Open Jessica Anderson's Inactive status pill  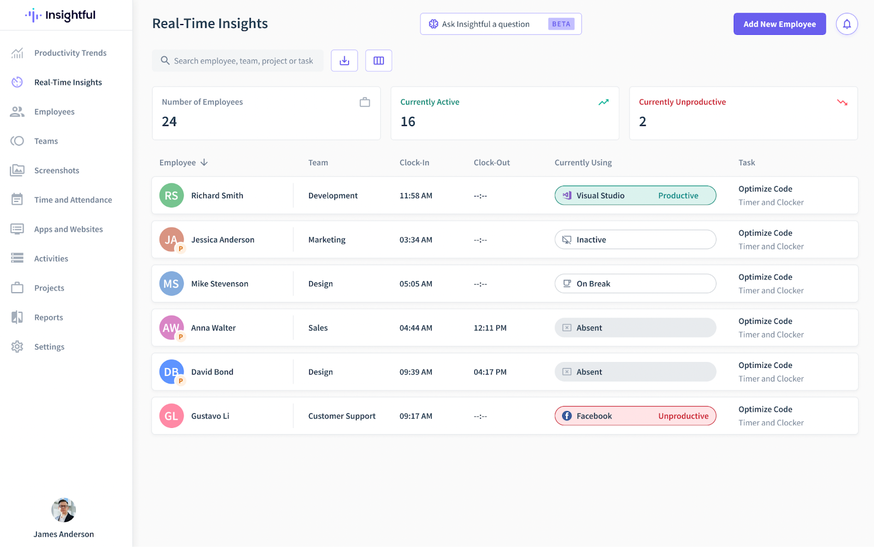[635, 240]
